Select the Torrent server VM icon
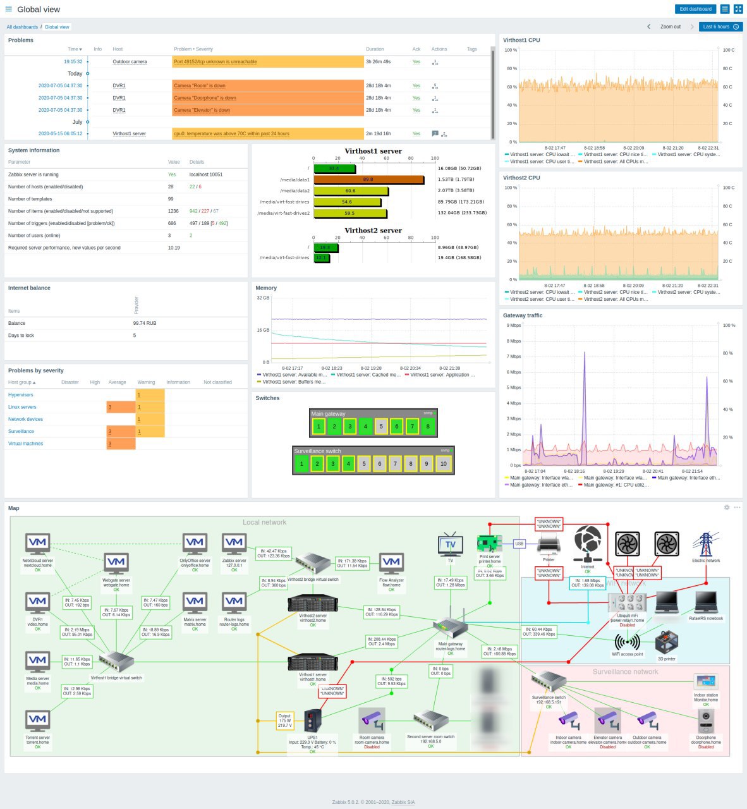The width and height of the screenshot is (747, 809). [38, 721]
